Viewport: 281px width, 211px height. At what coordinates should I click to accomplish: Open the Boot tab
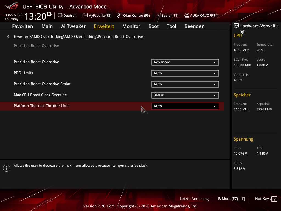pos(154,26)
